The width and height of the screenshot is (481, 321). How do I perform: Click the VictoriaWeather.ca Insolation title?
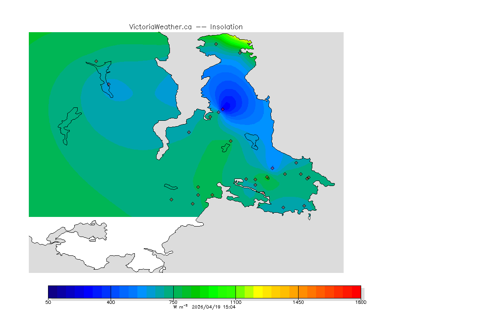click(x=186, y=27)
